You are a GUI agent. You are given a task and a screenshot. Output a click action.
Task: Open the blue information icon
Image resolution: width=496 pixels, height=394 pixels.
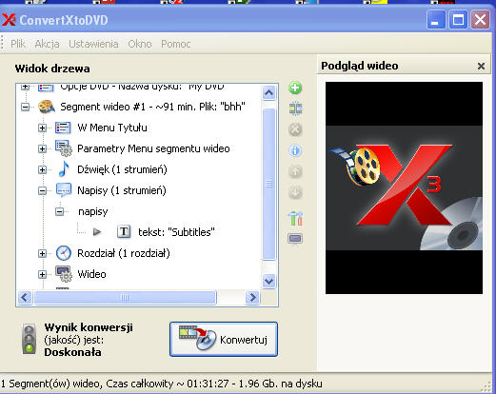pos(295,150)
